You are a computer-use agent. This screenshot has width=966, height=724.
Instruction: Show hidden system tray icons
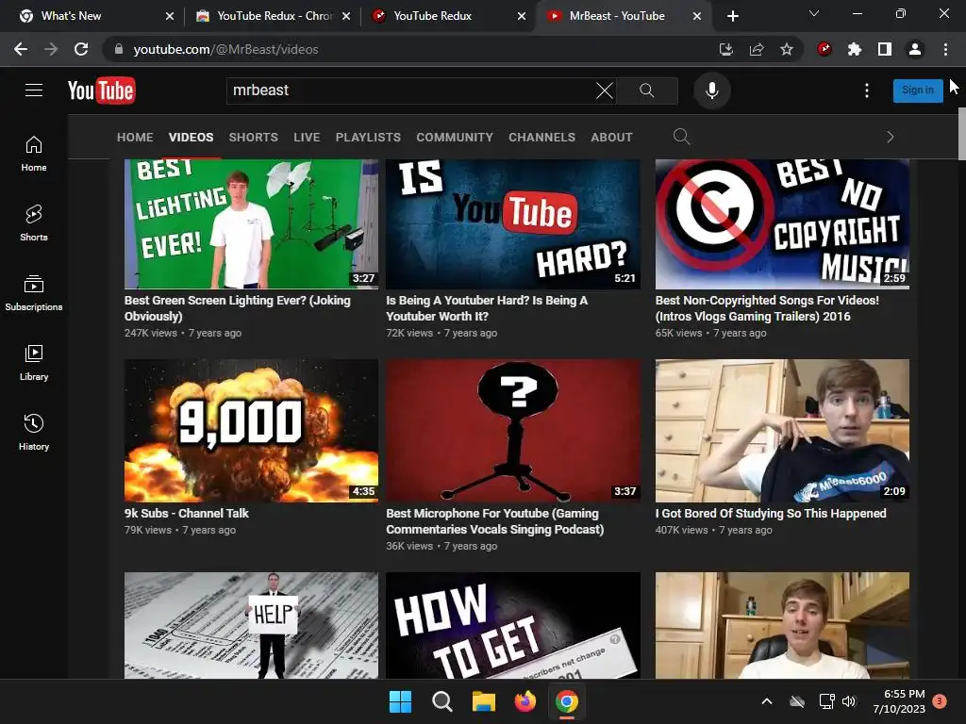[x=767, y=701]
